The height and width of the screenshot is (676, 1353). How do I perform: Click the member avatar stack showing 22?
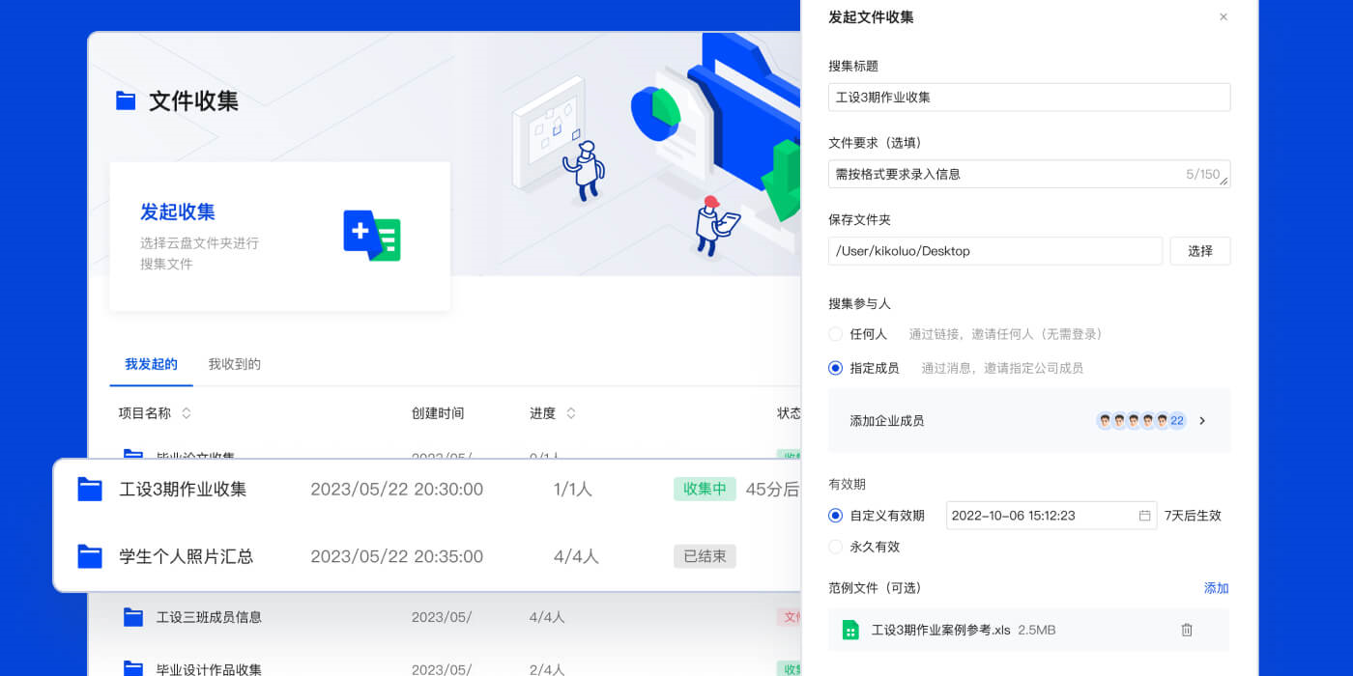1140,420
